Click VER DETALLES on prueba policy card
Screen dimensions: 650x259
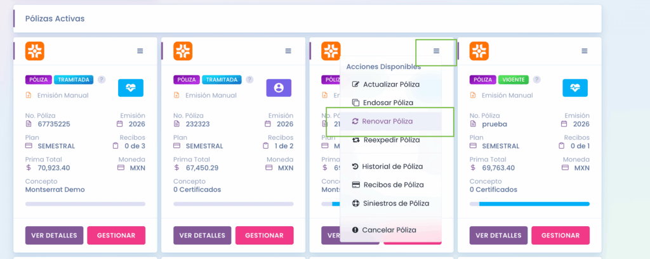click(499, 236)
